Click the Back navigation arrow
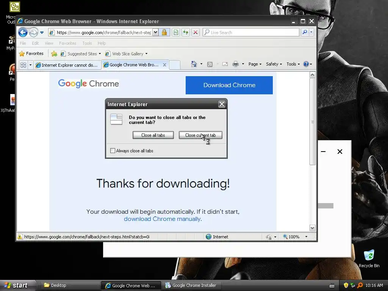Viewport: 388px width, 291px height. (23, 32)
